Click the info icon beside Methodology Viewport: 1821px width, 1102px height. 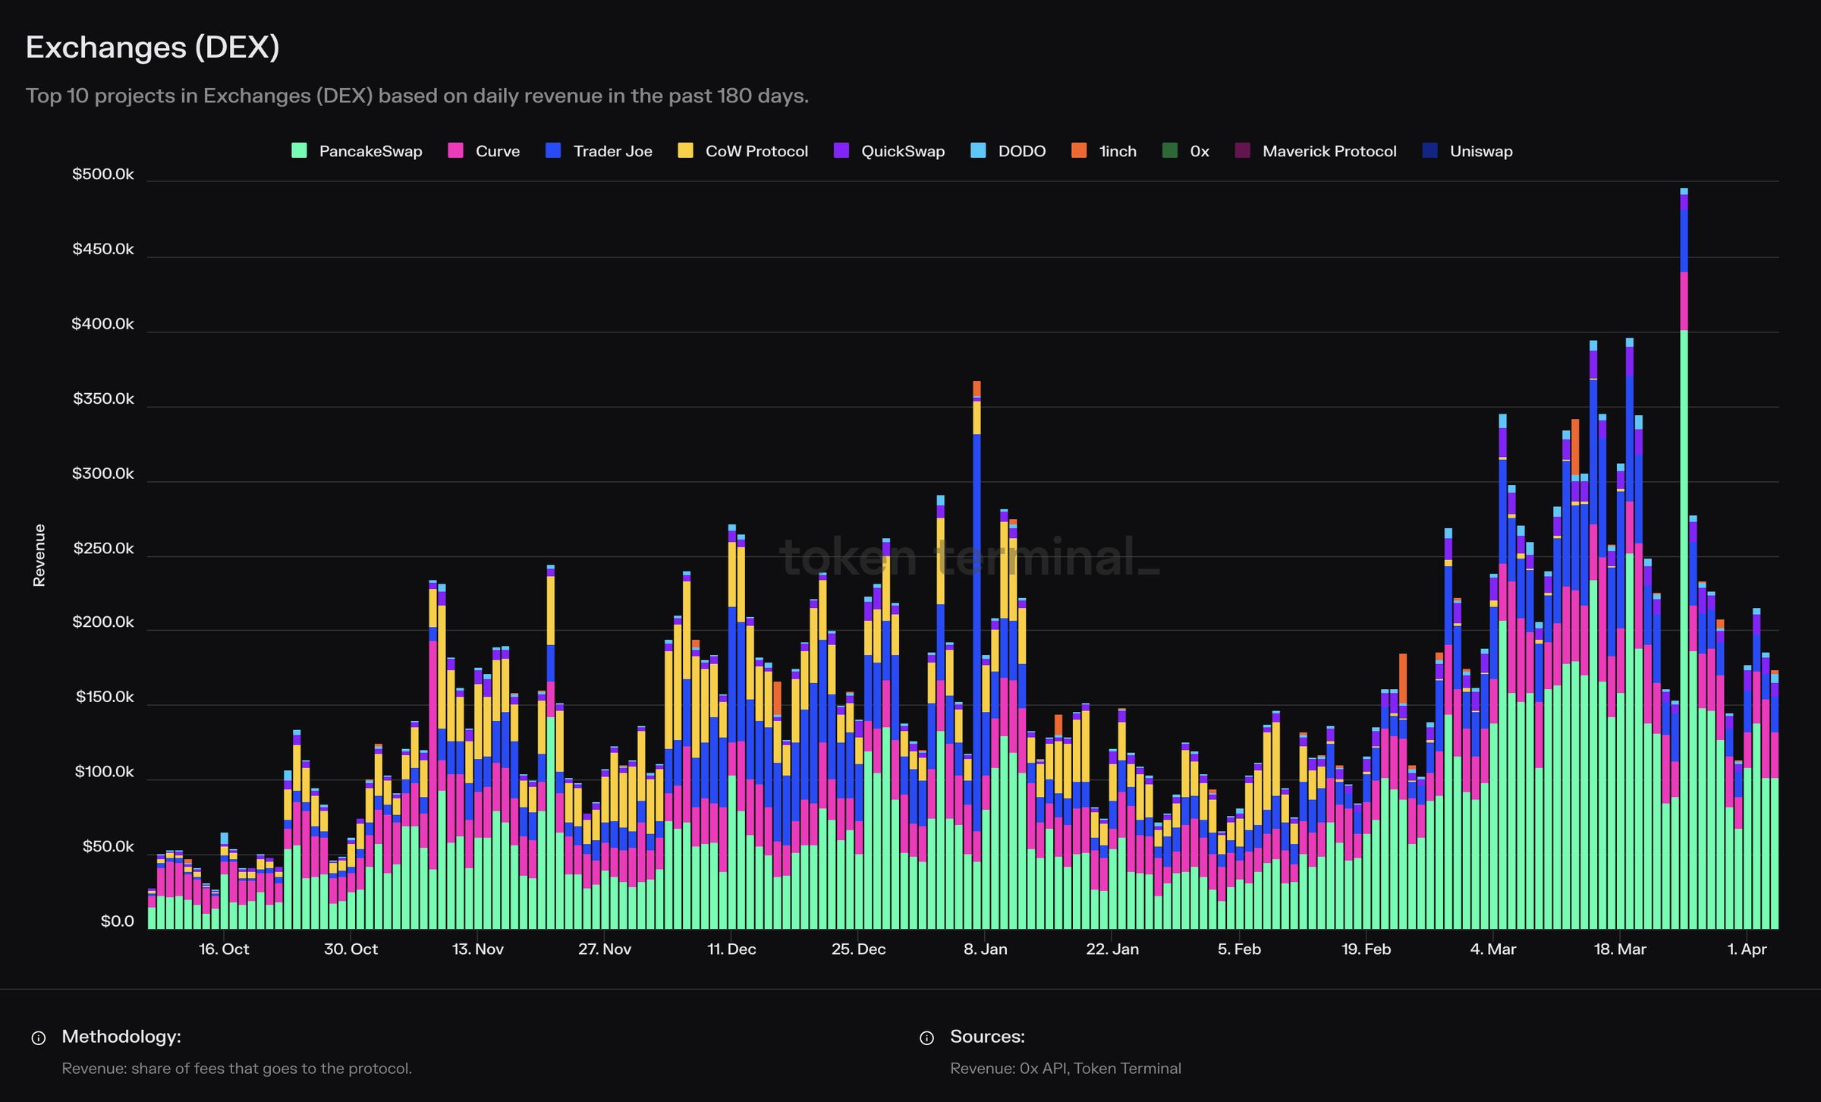39,1037
